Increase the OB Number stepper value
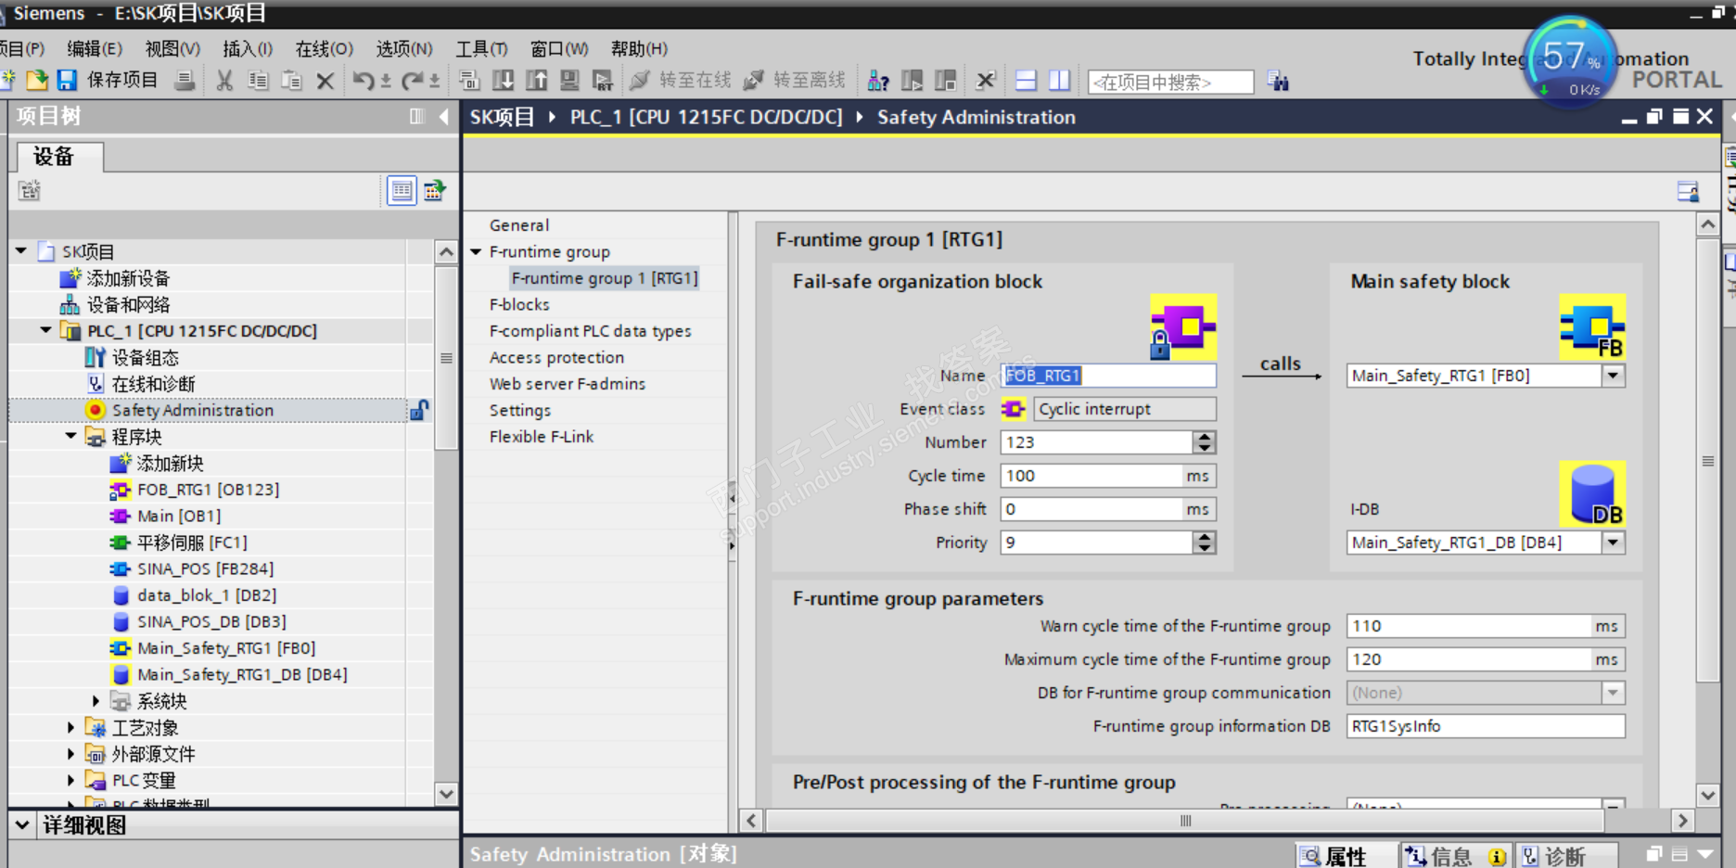This screenshot has height=868, width=1736. [x=1204, y=437]
